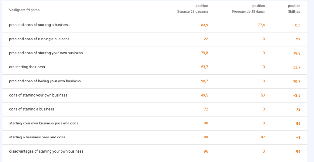314x162 pixels.
Task: Open 'pros and cons of having your own business'
Action: [45, 81]
